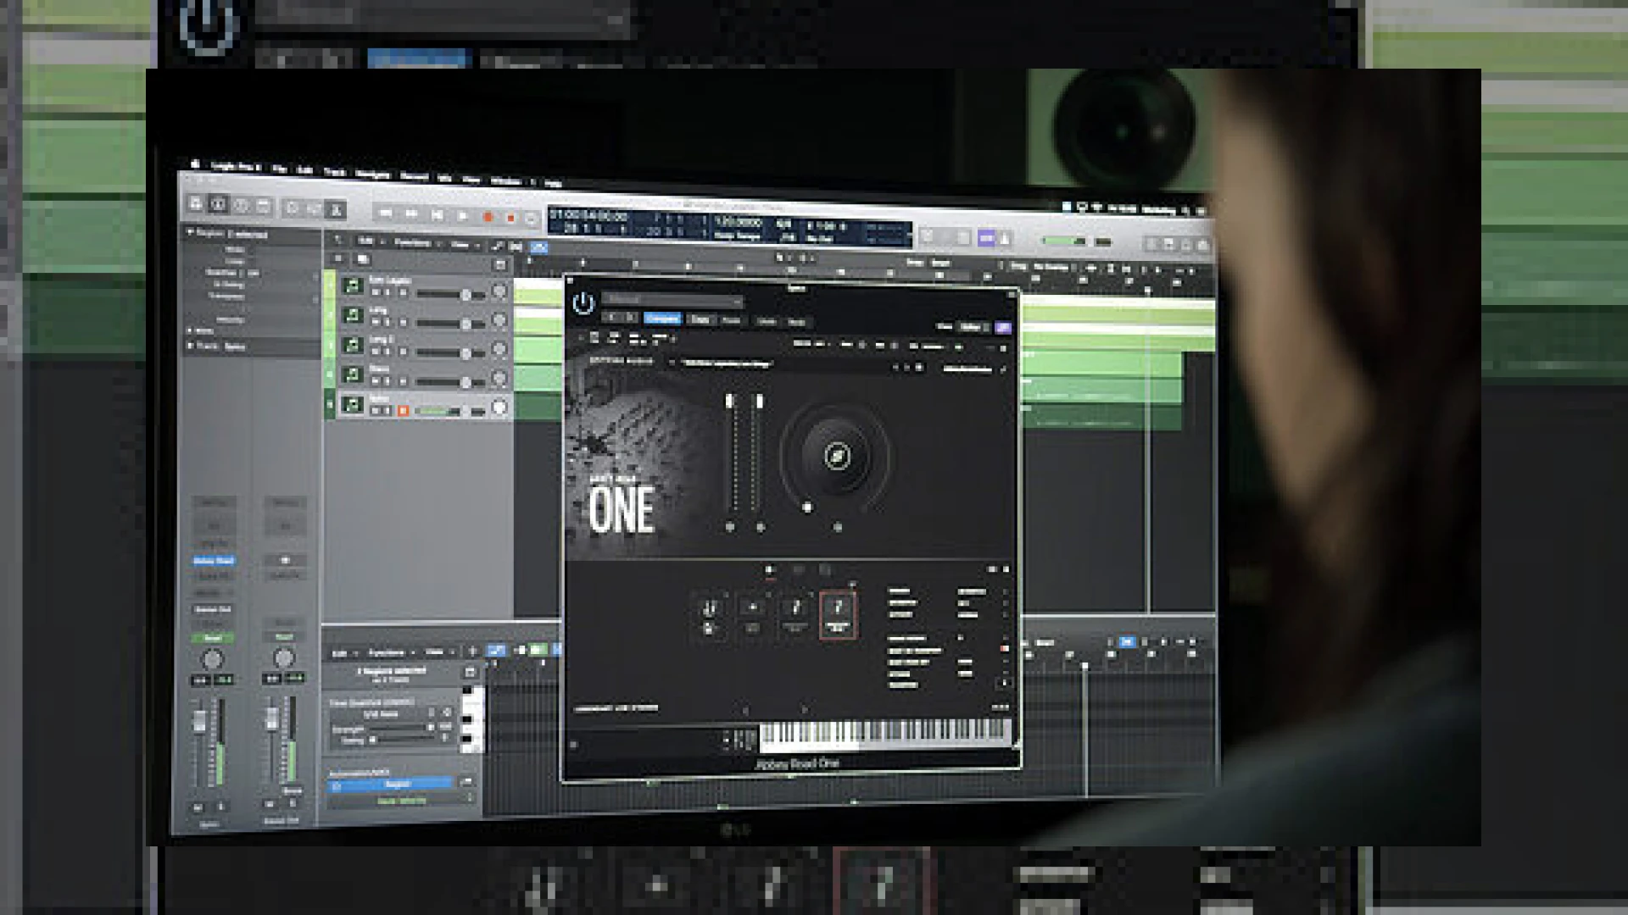Click the Fast Forward transport button
The image size is (1628, 915).
tap(411, 213)
